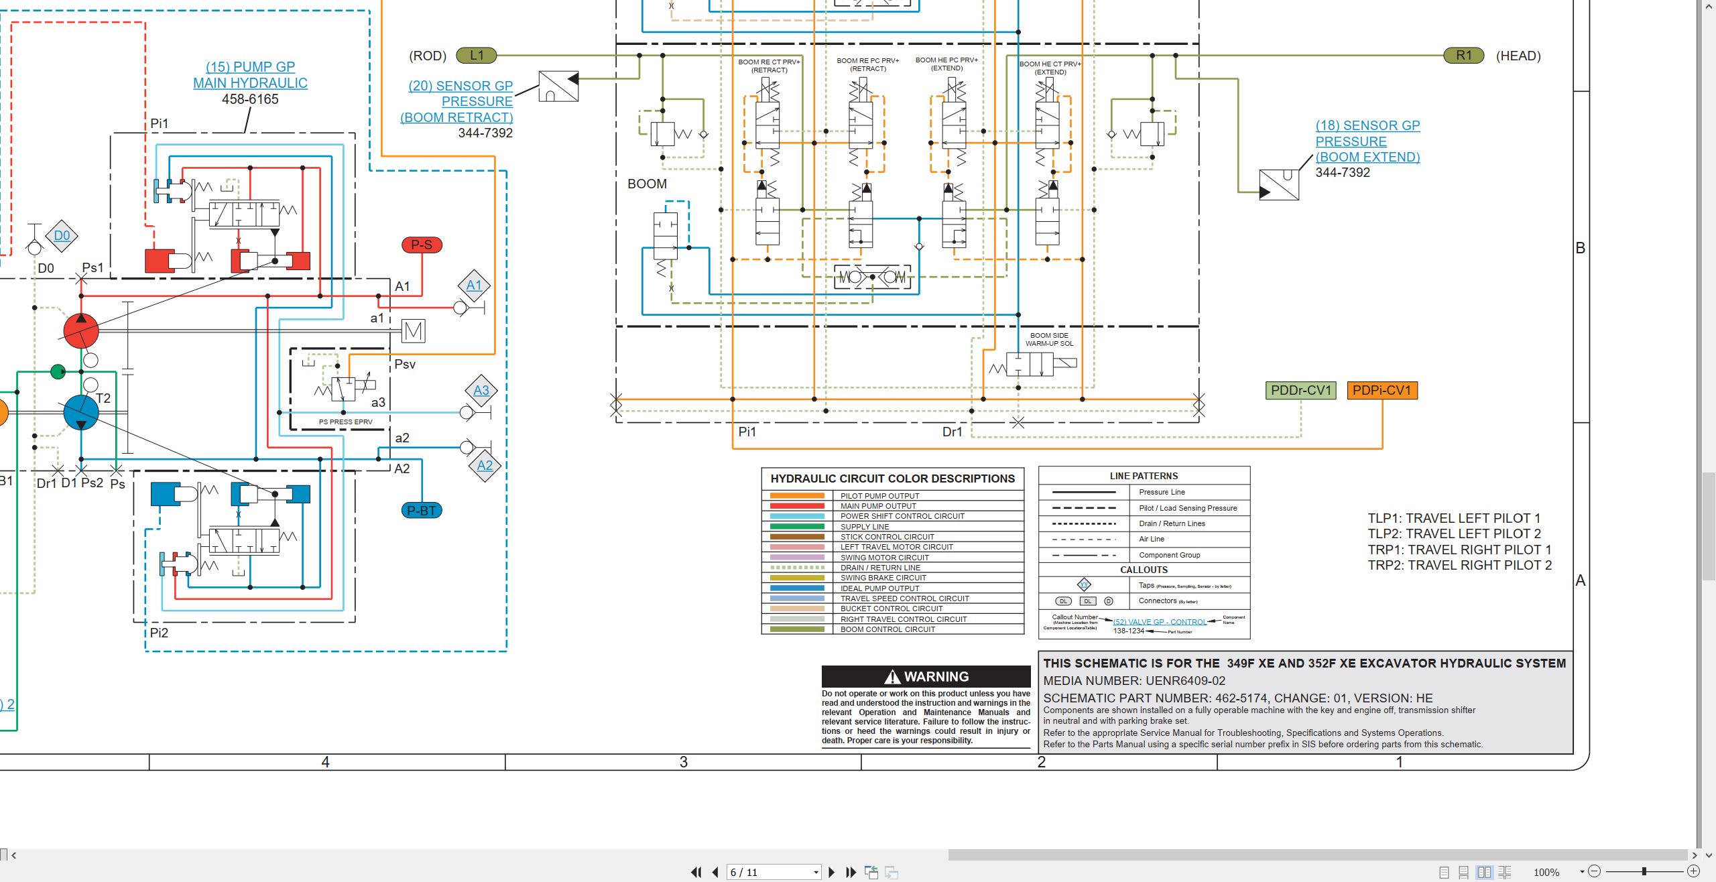Open the page number 6 / 11 dropdown
This screenshot has height=882, width=1716.
(816, 872)
